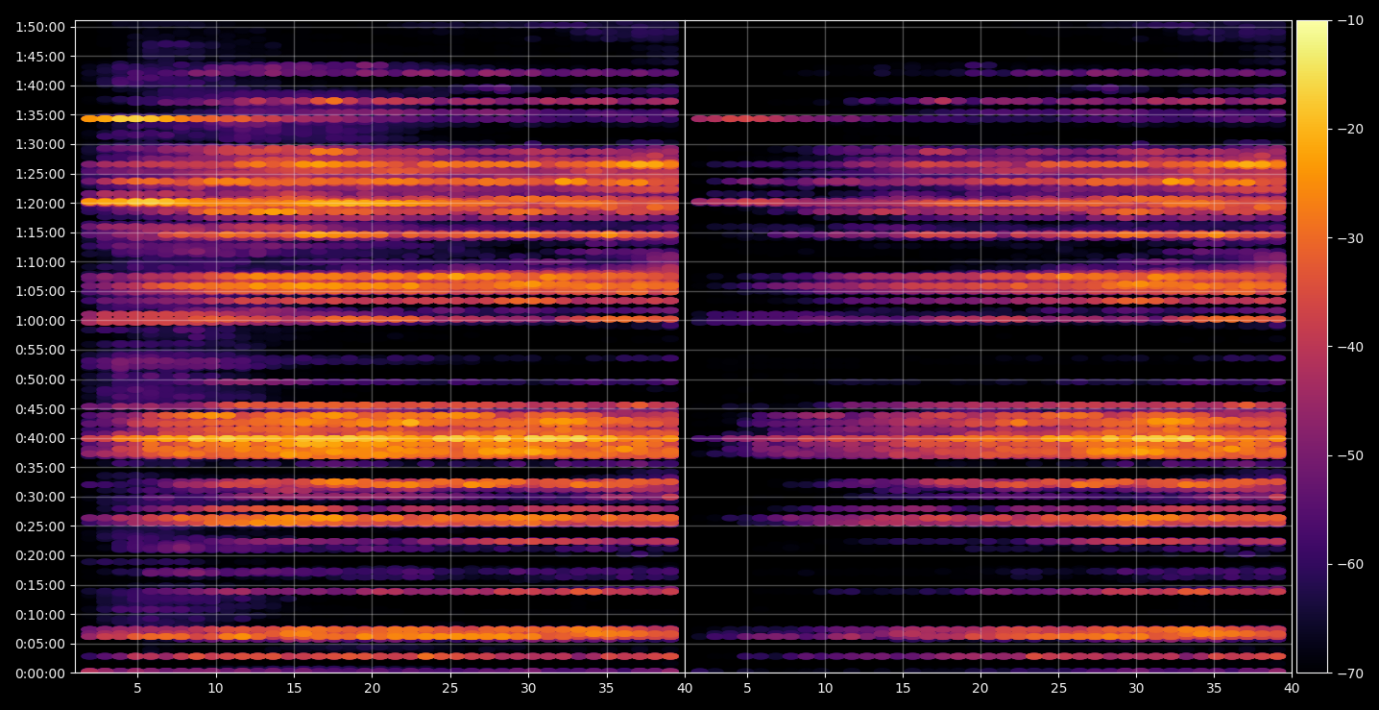Click the 1:35:00 y-axis tick label
1379x710 pixels.
[x=41, y=114]
